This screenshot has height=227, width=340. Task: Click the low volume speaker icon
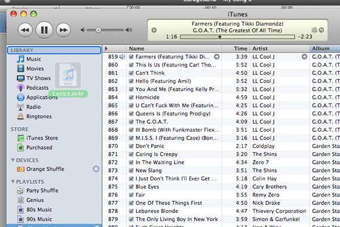tap(83, 30)
